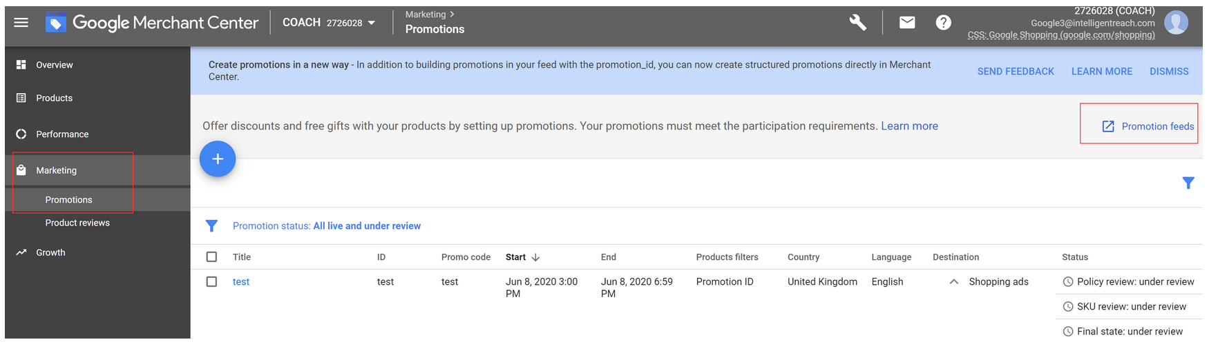Sort by the Start column arrow
Image resolution: width=1209 pixels, height=353 pixels.
point(535,257)
